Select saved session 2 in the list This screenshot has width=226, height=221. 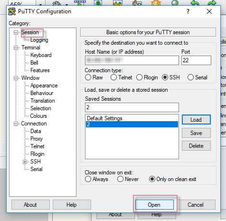132,125
